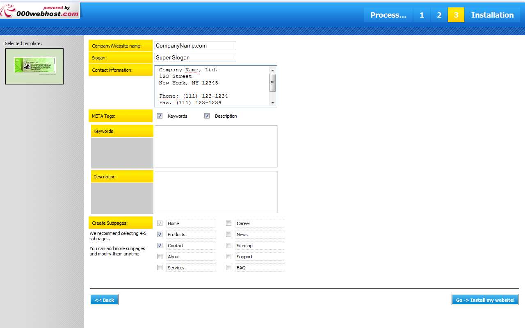Click in the Contact information textarea
The image size is (525, 328).
(212, 86)
